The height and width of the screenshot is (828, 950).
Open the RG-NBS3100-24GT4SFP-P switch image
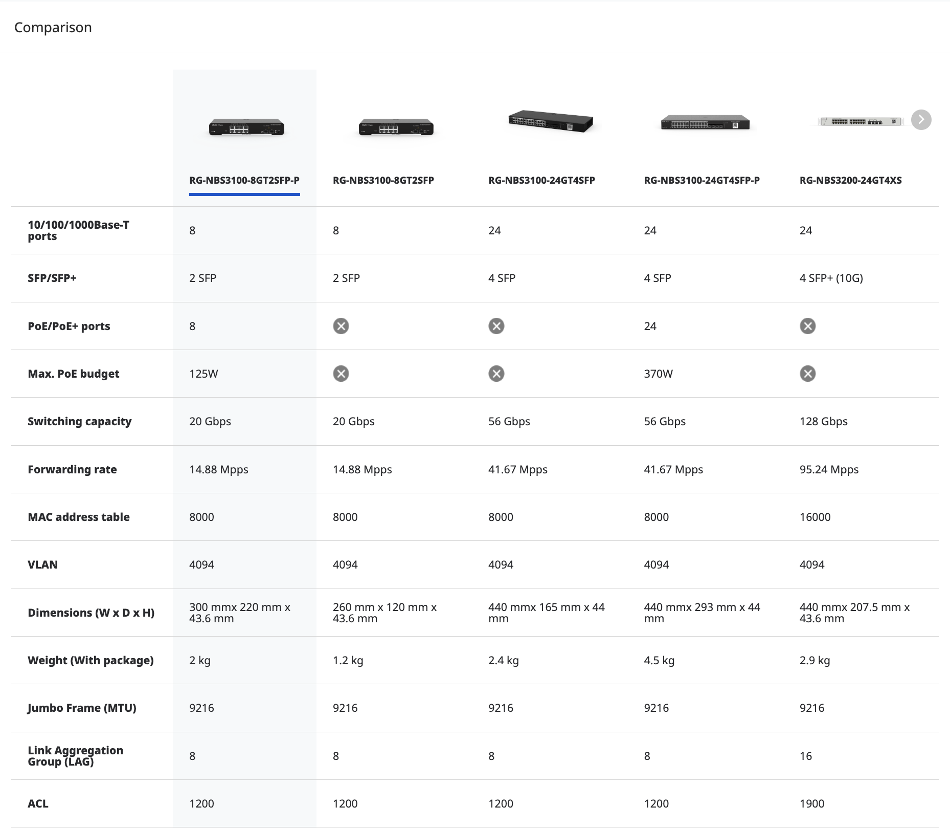click(705, 123)
